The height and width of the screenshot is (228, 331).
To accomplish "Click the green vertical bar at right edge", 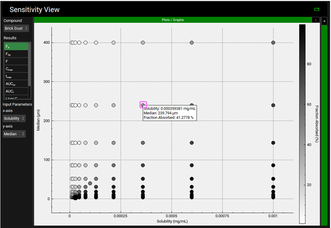I will pyautogui.click(x=324, y=124).
